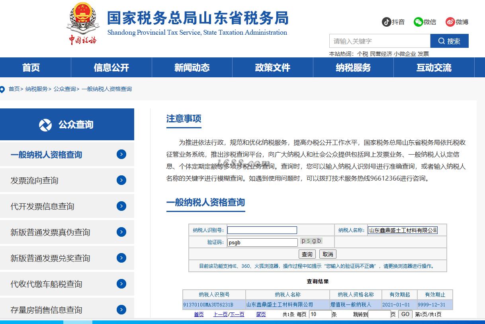Screen dimensions: 485x324
Task: Click the GO pagination button
Action: coord(405,314)
